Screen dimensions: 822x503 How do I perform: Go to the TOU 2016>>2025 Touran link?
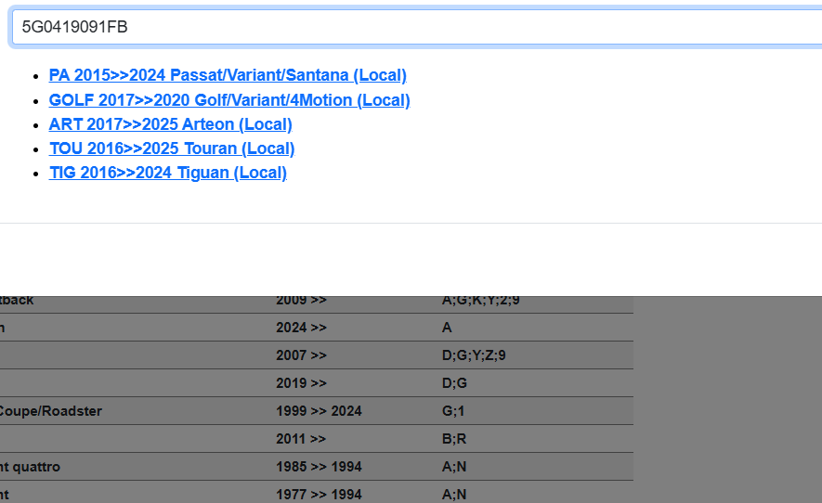click(x=172, y=148)
